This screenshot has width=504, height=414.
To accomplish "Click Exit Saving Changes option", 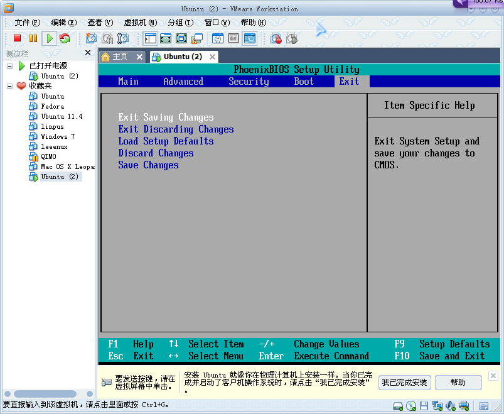I will coord(166,117).
